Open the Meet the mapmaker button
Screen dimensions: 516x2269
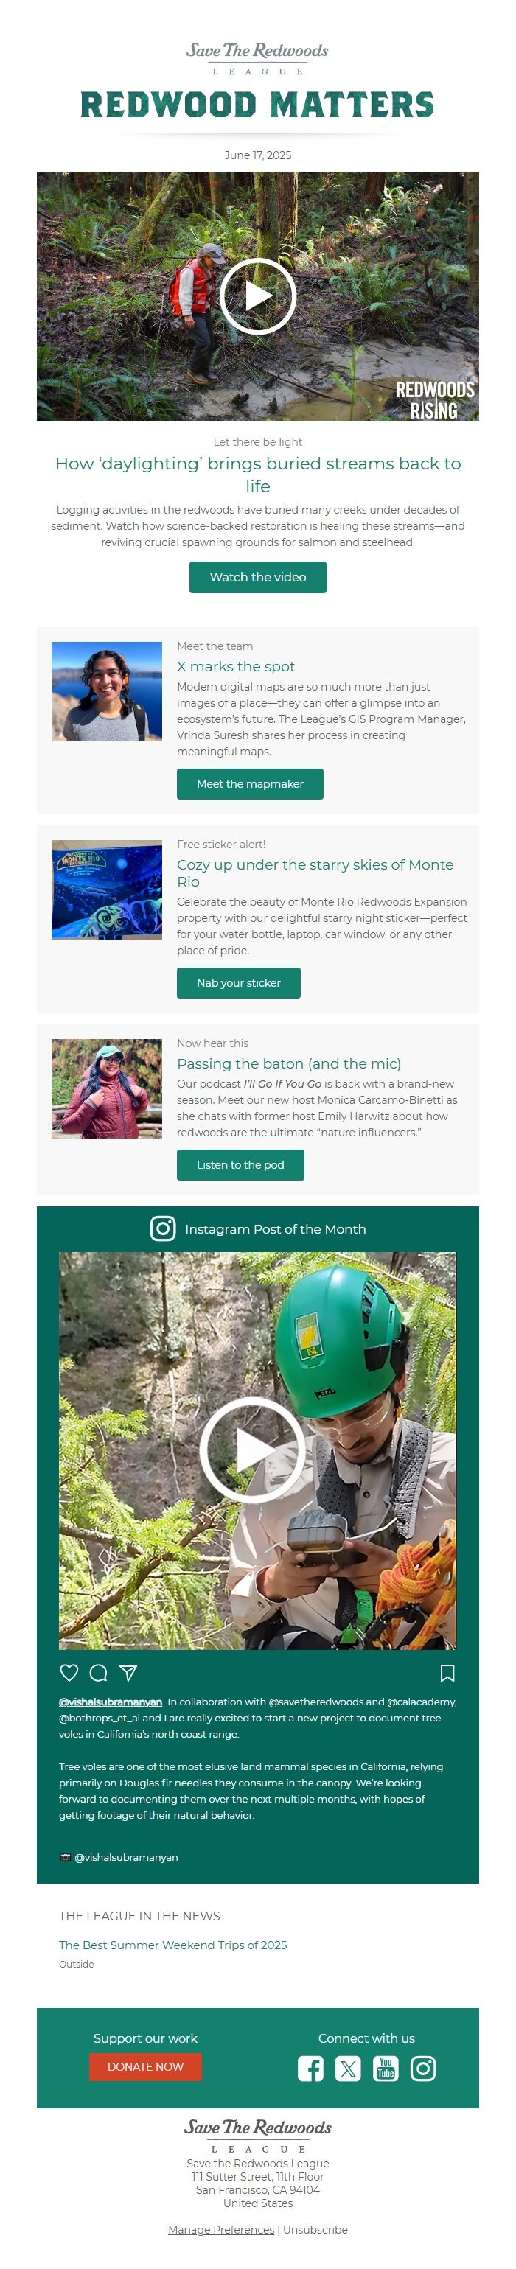coord(250,784)
